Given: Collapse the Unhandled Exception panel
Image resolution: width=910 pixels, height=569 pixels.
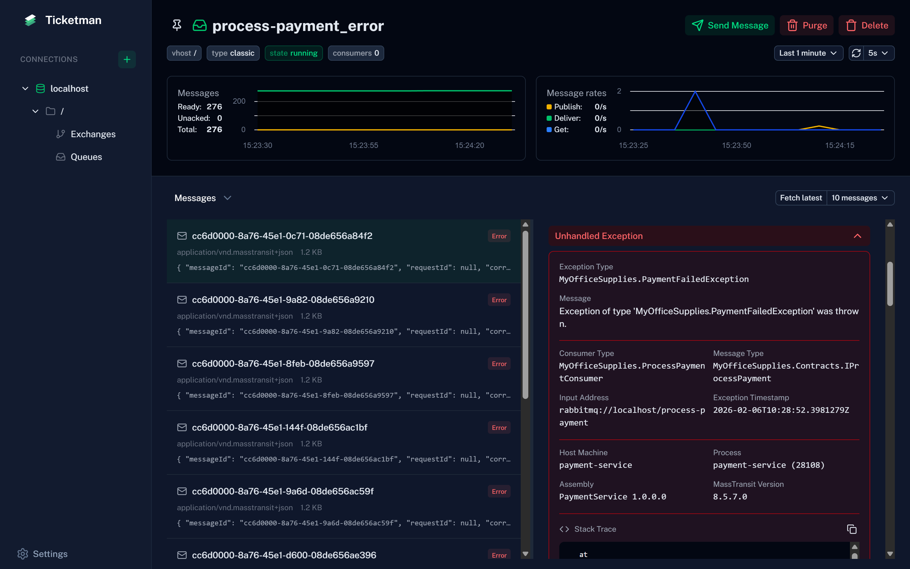Looking at the screenshot, I should point(857,236).
